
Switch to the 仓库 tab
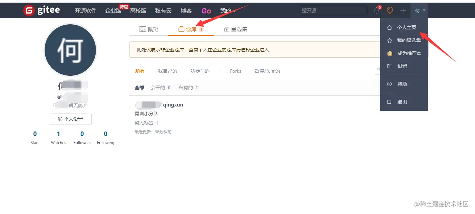(x=191, y=29)
